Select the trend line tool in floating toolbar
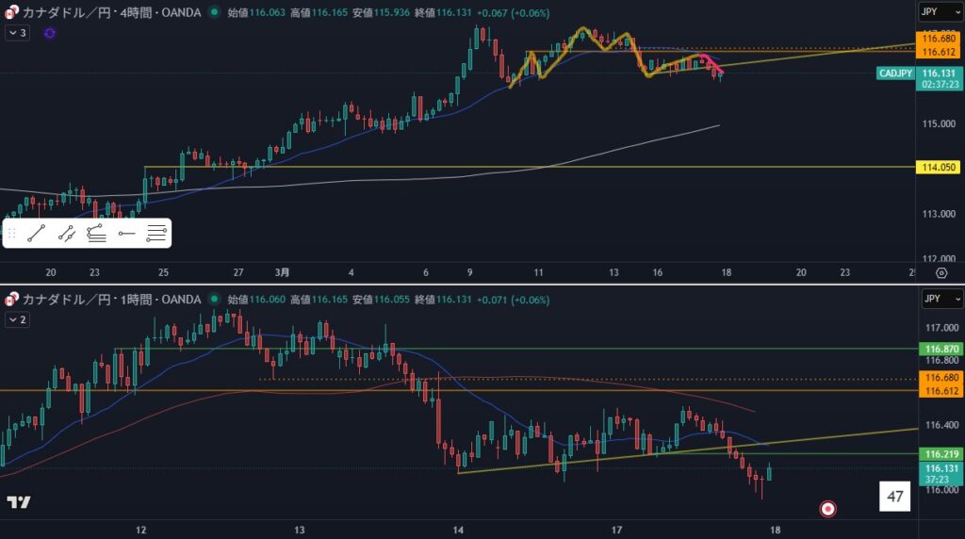 coord(36,234)
